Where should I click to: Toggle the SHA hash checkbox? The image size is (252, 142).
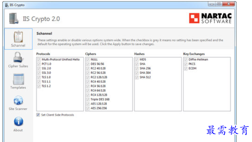(137, 64)
